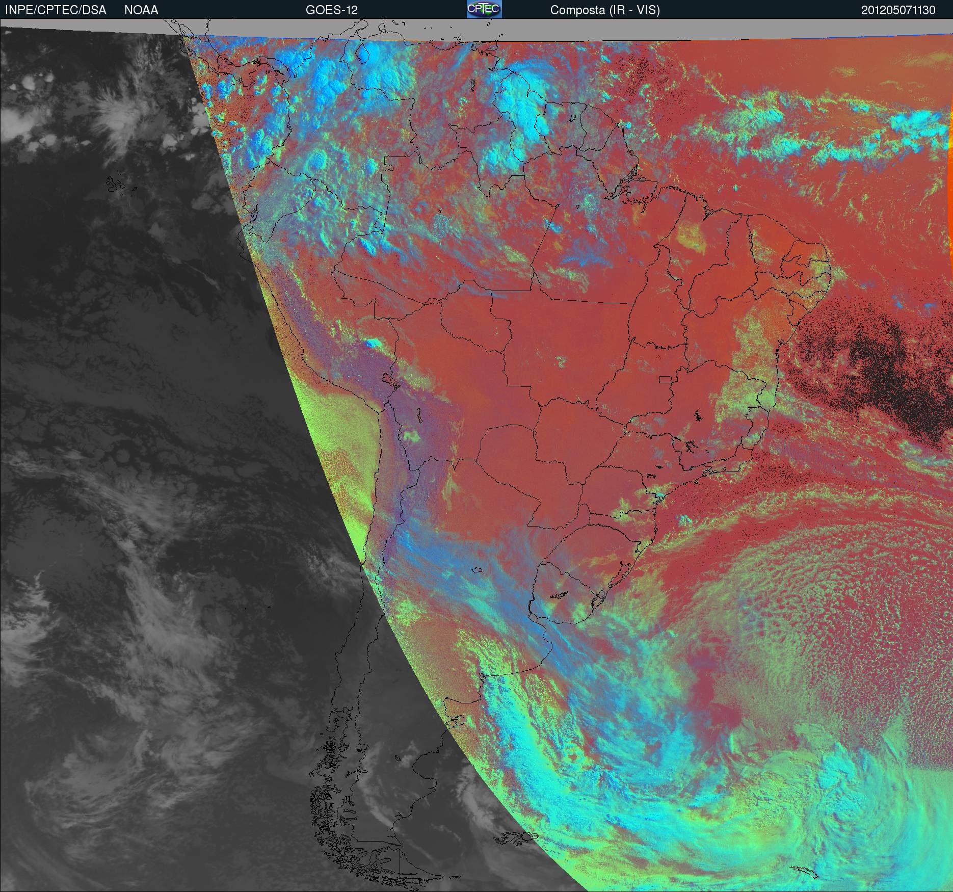The image size is (953, 892).
Task: Click the INPE/CPTEC/DSA header label
Action: click(56, 10)
